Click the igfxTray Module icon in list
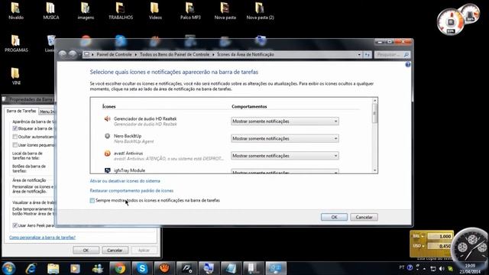The image size is (489, 275). tap(107, 170)
